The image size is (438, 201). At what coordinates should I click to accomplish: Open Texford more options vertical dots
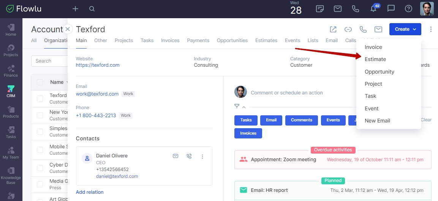[431, 29]
